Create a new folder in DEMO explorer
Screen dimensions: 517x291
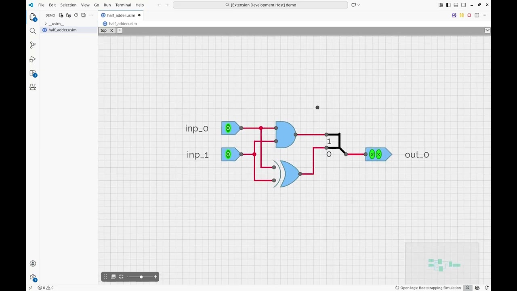click(68, 15)
